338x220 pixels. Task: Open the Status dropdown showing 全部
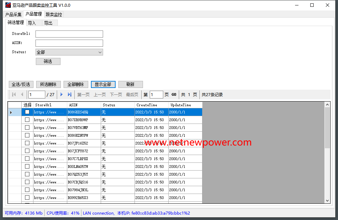coord(69,52)
